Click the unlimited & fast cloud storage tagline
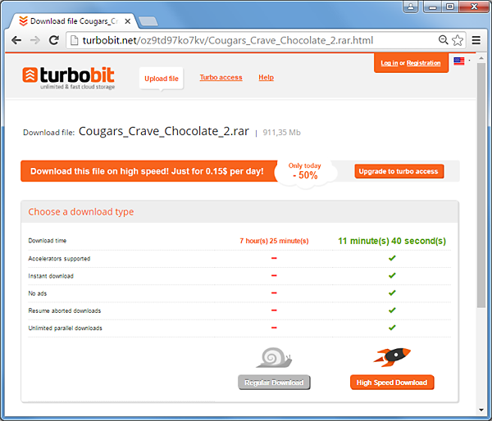 click(x=78, y=87)
